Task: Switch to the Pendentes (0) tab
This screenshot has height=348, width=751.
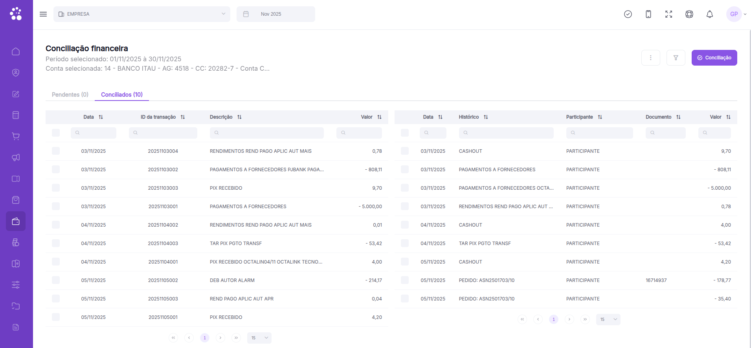Action: pos(70,95)
